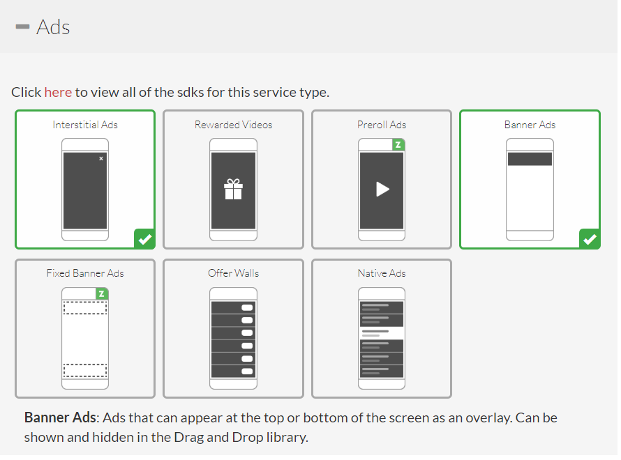This screenshot has width=621, height=460.
Task: Click the Offer Walls list icon
Action: pyautogui.click(x=233, y=337)
